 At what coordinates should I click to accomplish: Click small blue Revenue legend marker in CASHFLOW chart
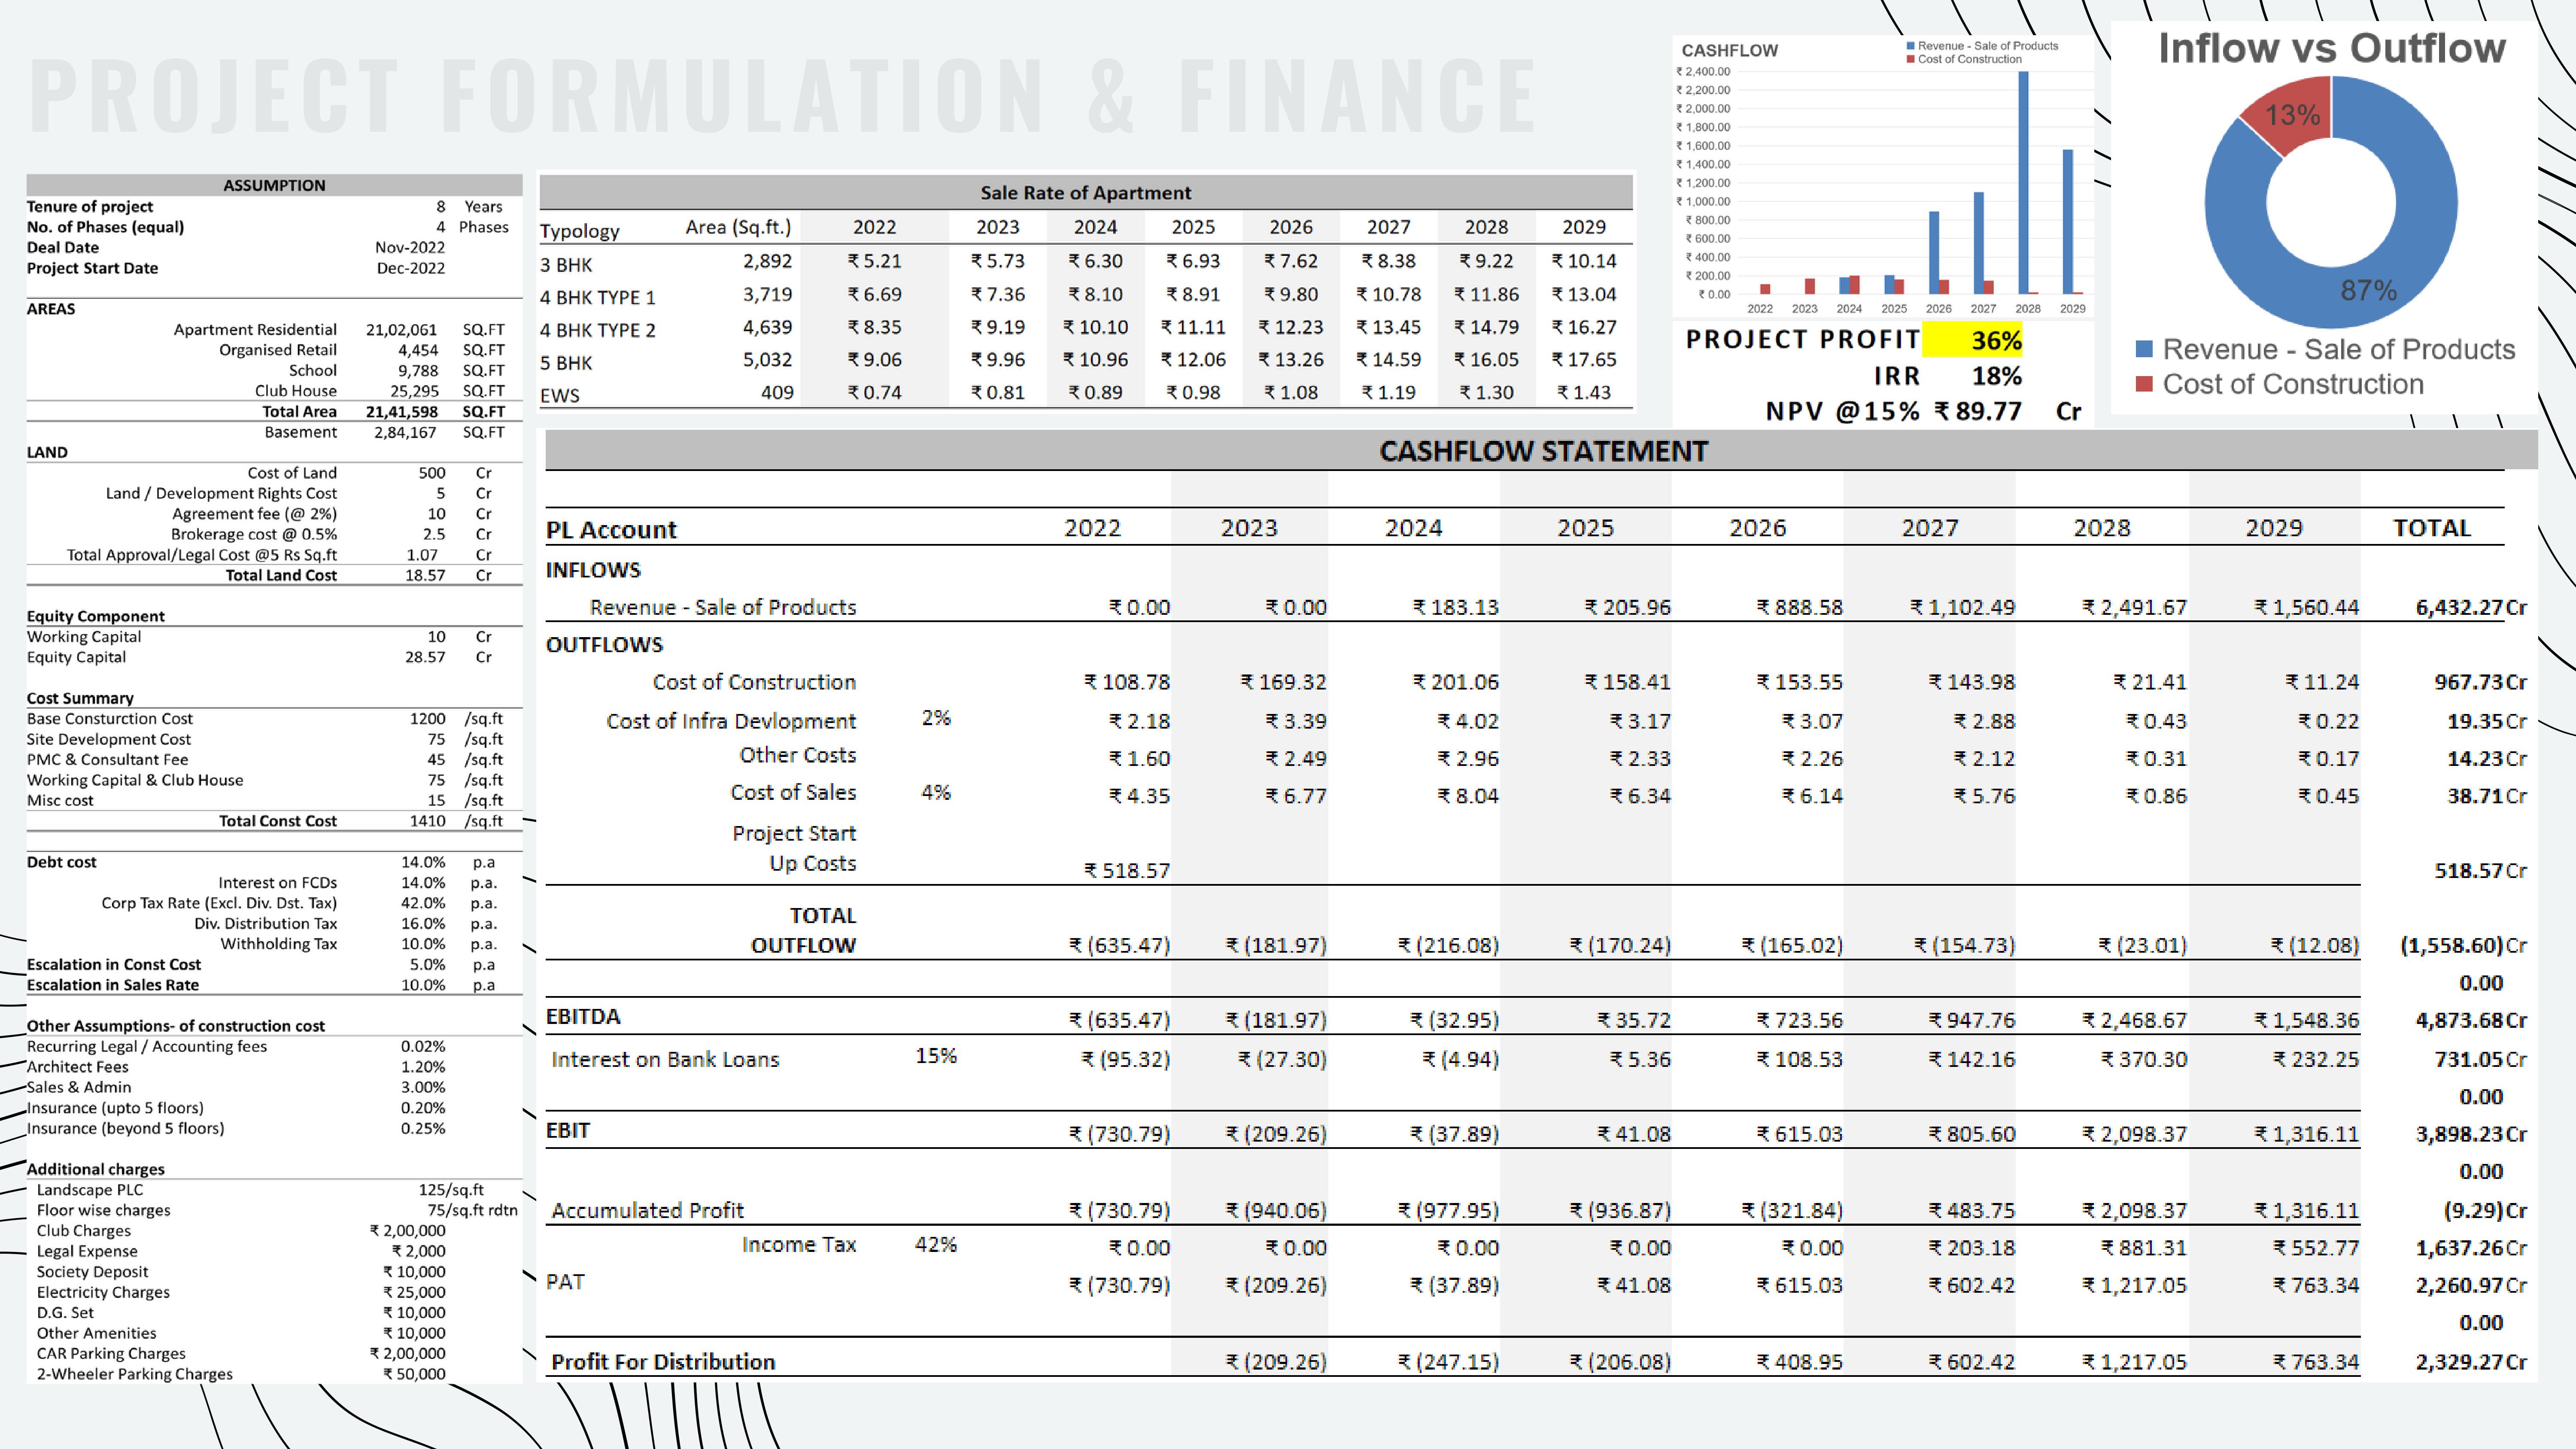[1911, 46]
